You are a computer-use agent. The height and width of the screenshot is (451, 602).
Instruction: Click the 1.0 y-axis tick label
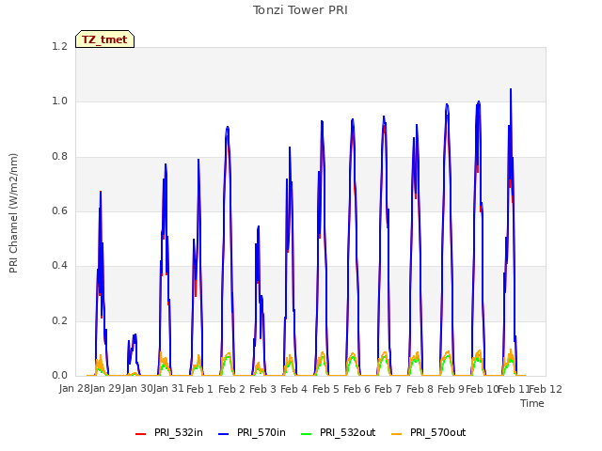tap(59, 101)
